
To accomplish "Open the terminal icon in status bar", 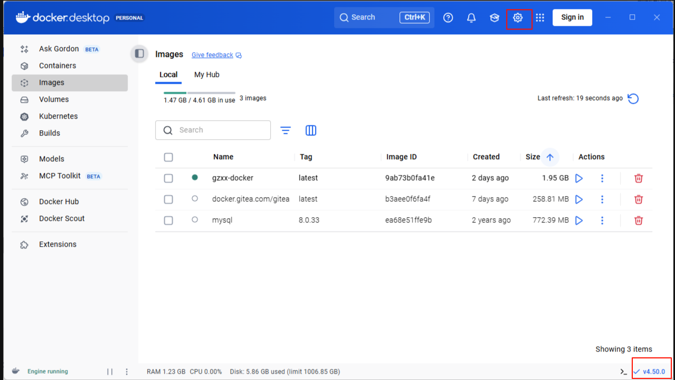I will point(623,372).
